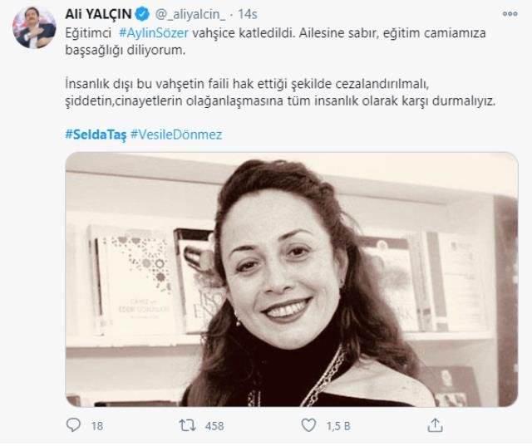Click the reply speech bubble icon
The width and height of the screenshot is (532, 446).
pos(72,426)
